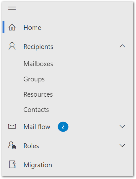This screenshot has height=179, width=136.
Task: Collapse the navigation via hamburger menu icon
Action: tap(12, 8)
